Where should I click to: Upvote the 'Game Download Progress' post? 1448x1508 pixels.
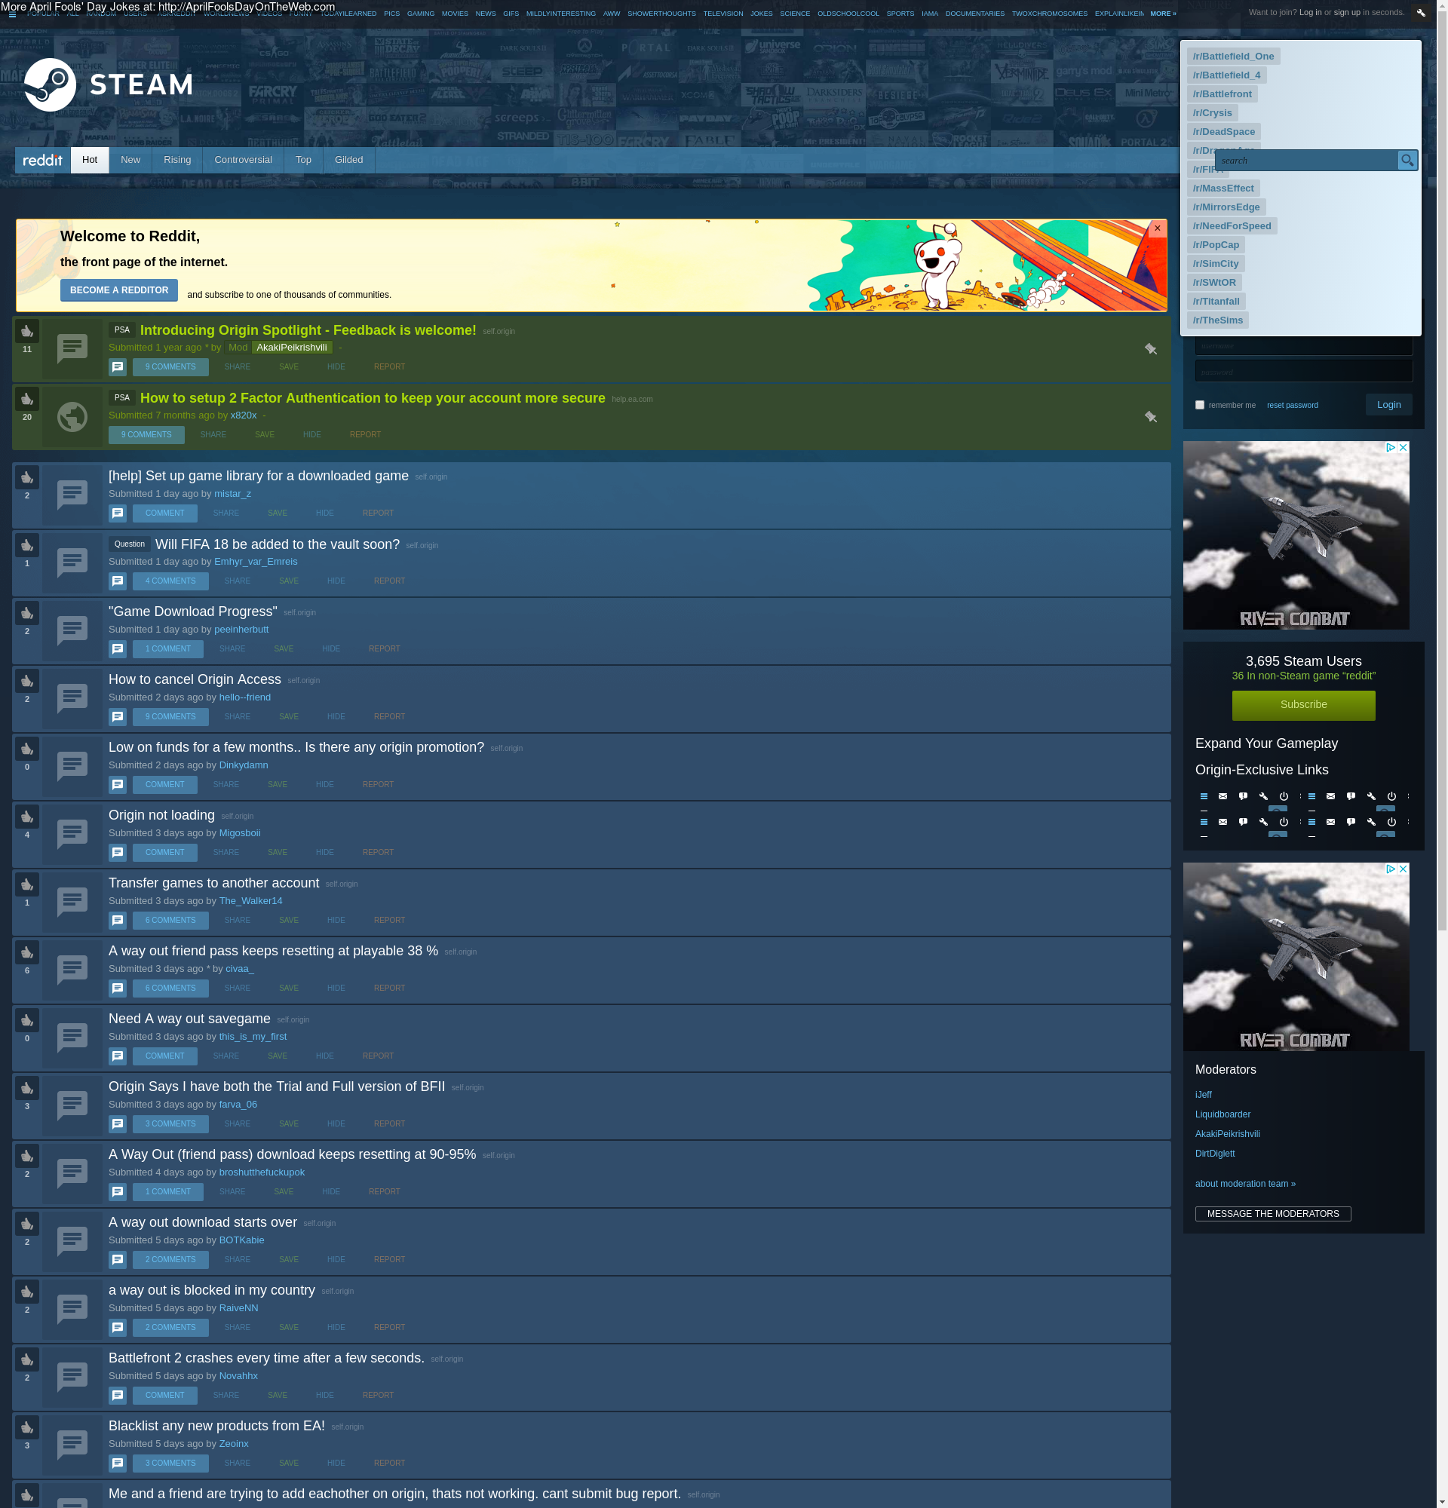point(27,612)
